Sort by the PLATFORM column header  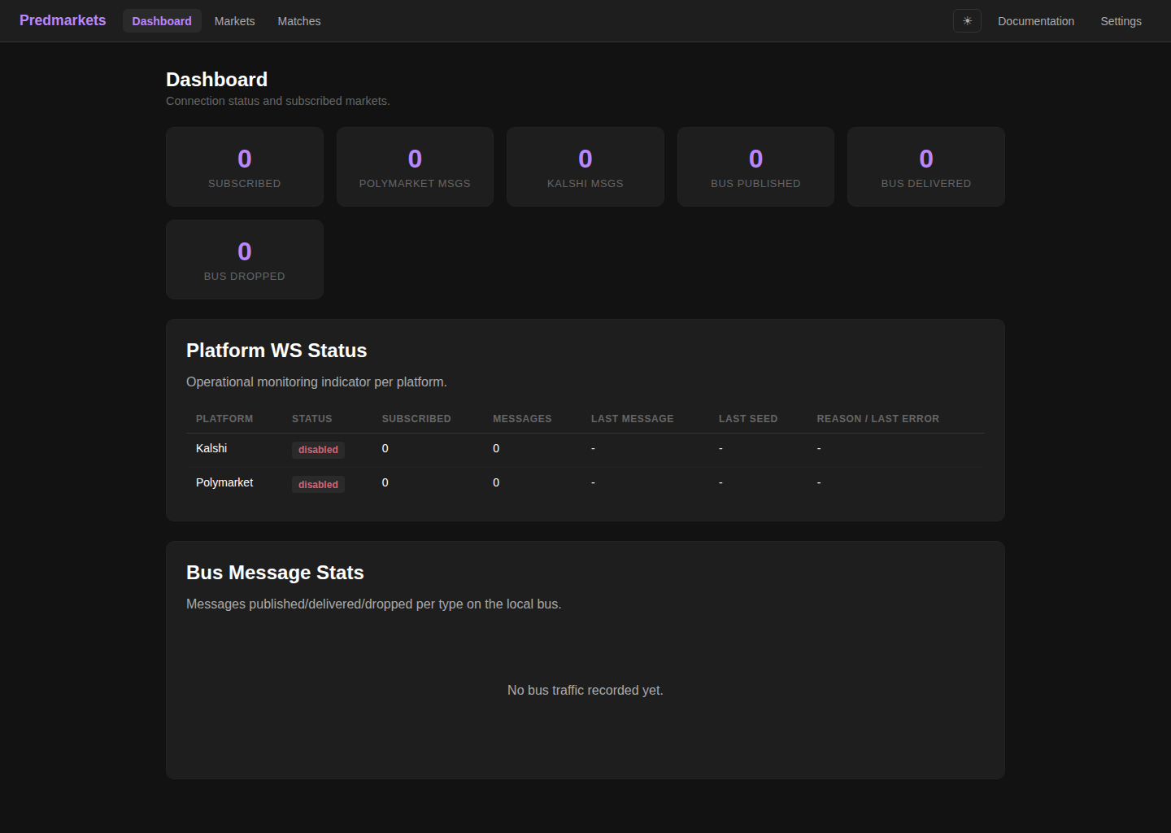tap(224, 418)
